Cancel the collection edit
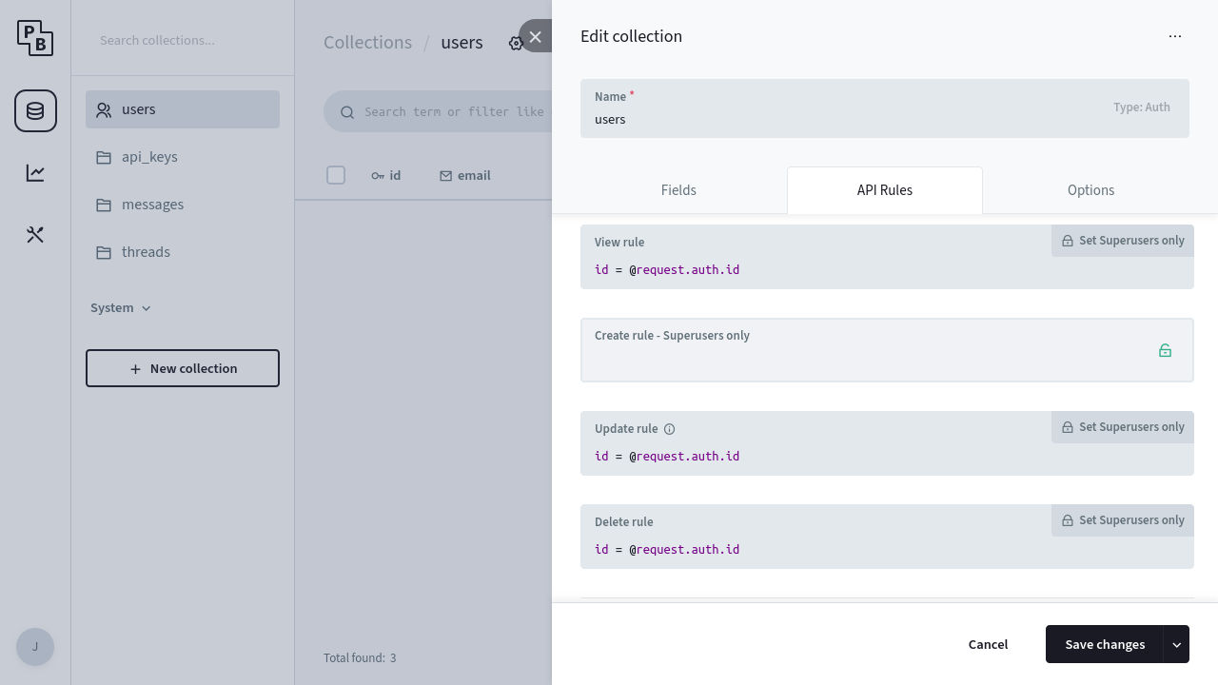Image resolution: width=1218 pixels, height=685 pixels. (988, 644)
